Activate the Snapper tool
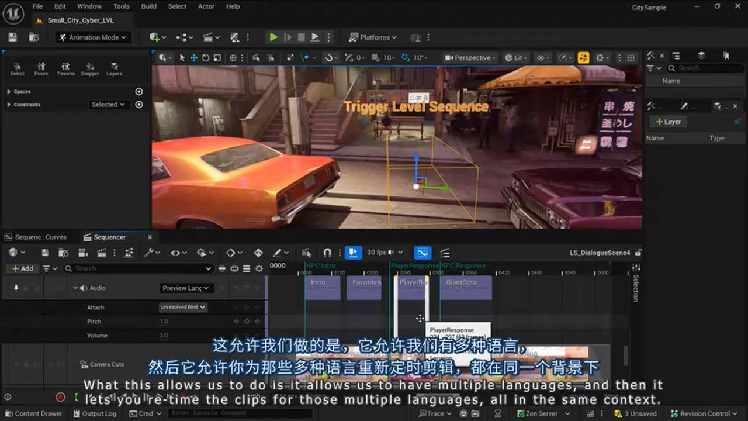The image size is (748, 421). [90, 68]
